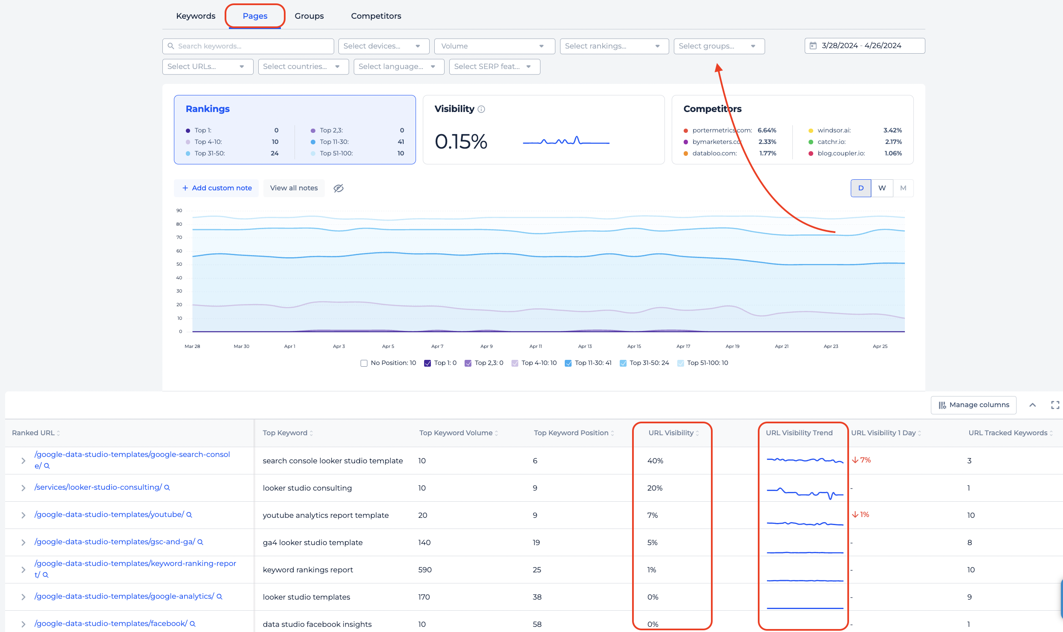
Task: Expand the google-analytics URL row
Action: (x=23, y=597)
